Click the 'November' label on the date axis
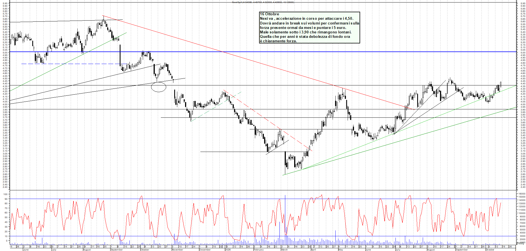526x251 pixels. coord(178,250)
